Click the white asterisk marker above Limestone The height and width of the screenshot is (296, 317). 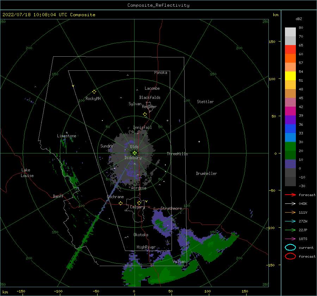(67, 133)
